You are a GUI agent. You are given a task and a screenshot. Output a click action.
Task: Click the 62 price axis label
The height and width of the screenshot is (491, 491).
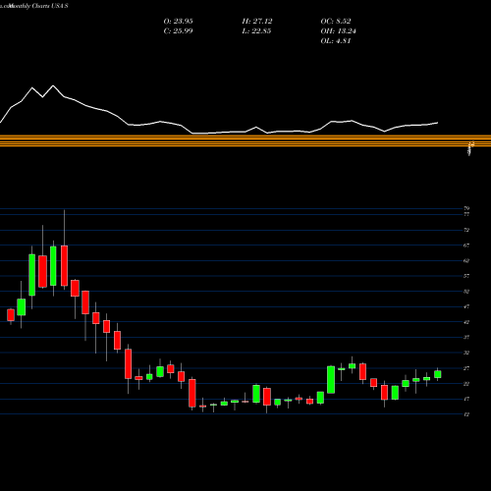(466, 261)
